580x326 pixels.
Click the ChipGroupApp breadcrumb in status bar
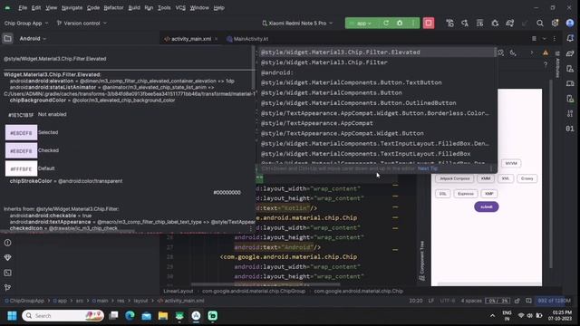tap(24, 301)
